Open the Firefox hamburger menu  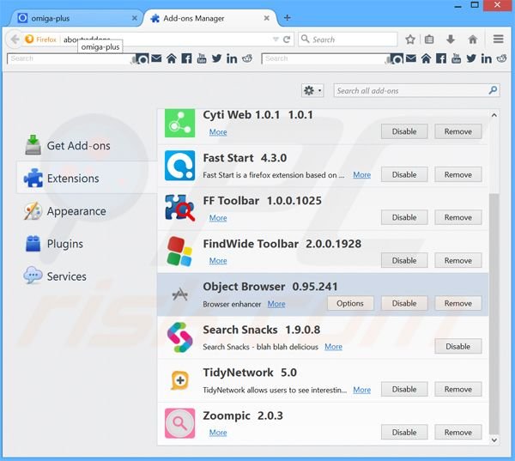tap(498, 39)
